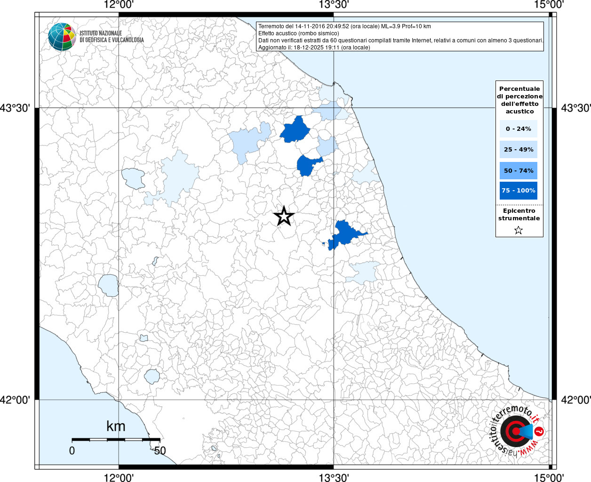This screenshot has height=482, width=591.
Task: Click the 13°30' label on the top axis
Action: coord(334,5)
